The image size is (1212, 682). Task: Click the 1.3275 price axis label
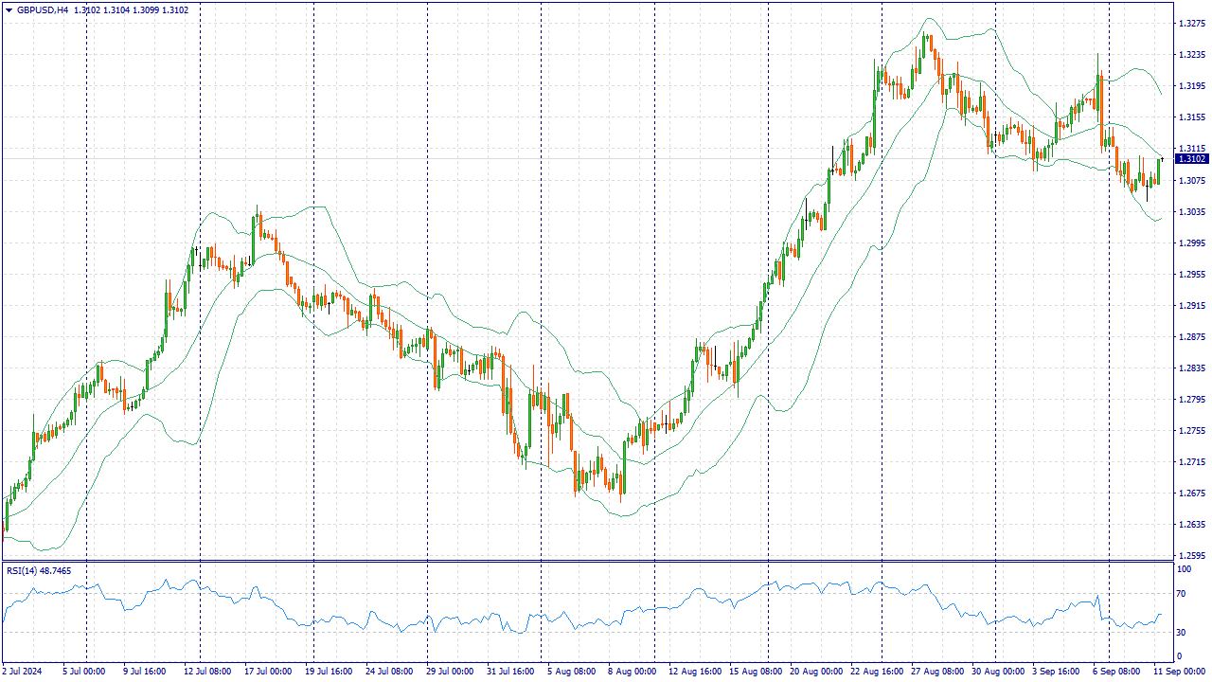coord(1190,23)
